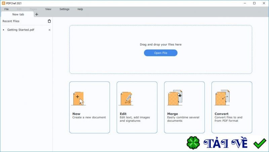Click the drag and drop files area
Screen dimensions: 269x152
click(161, 50)
